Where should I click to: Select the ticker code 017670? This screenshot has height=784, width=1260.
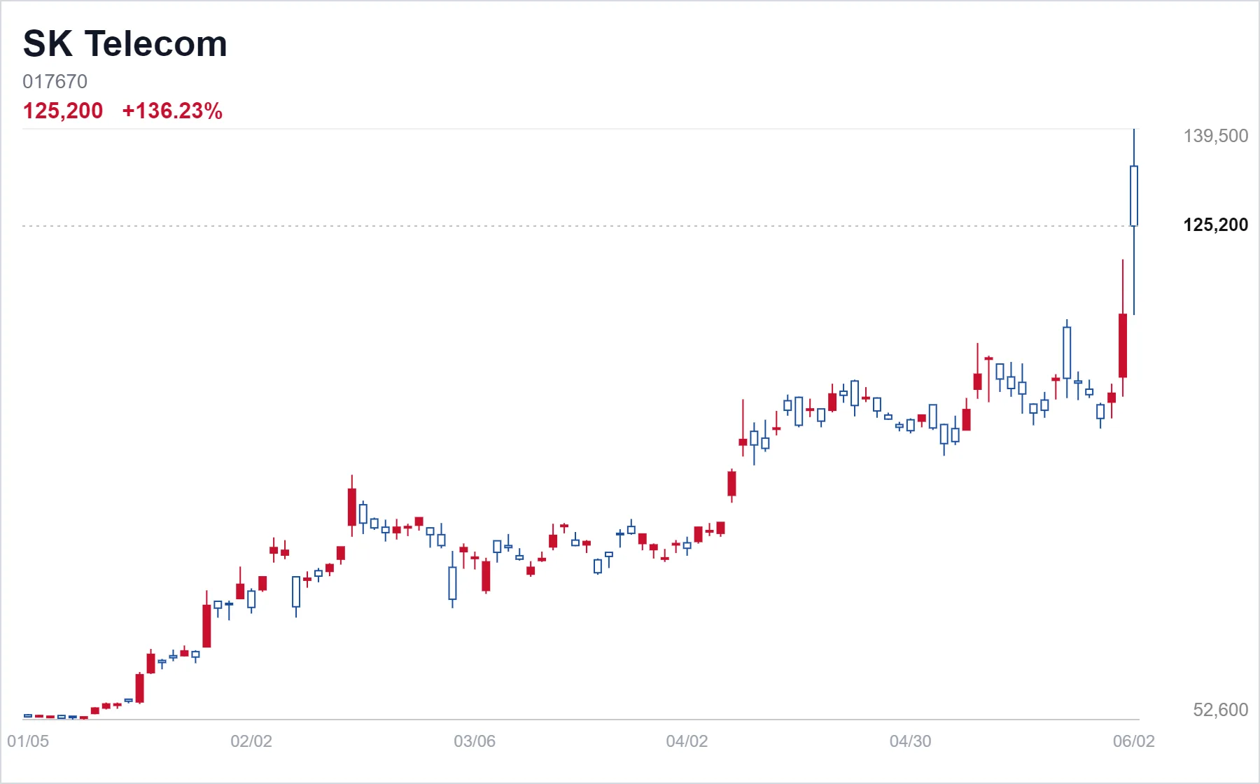pyautogui.click(x=55, y=81)
